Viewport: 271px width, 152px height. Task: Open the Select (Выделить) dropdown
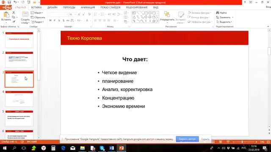[x=224, y=22]
